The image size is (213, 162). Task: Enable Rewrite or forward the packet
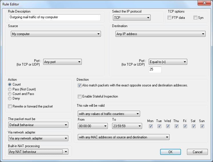click(10, 106)
